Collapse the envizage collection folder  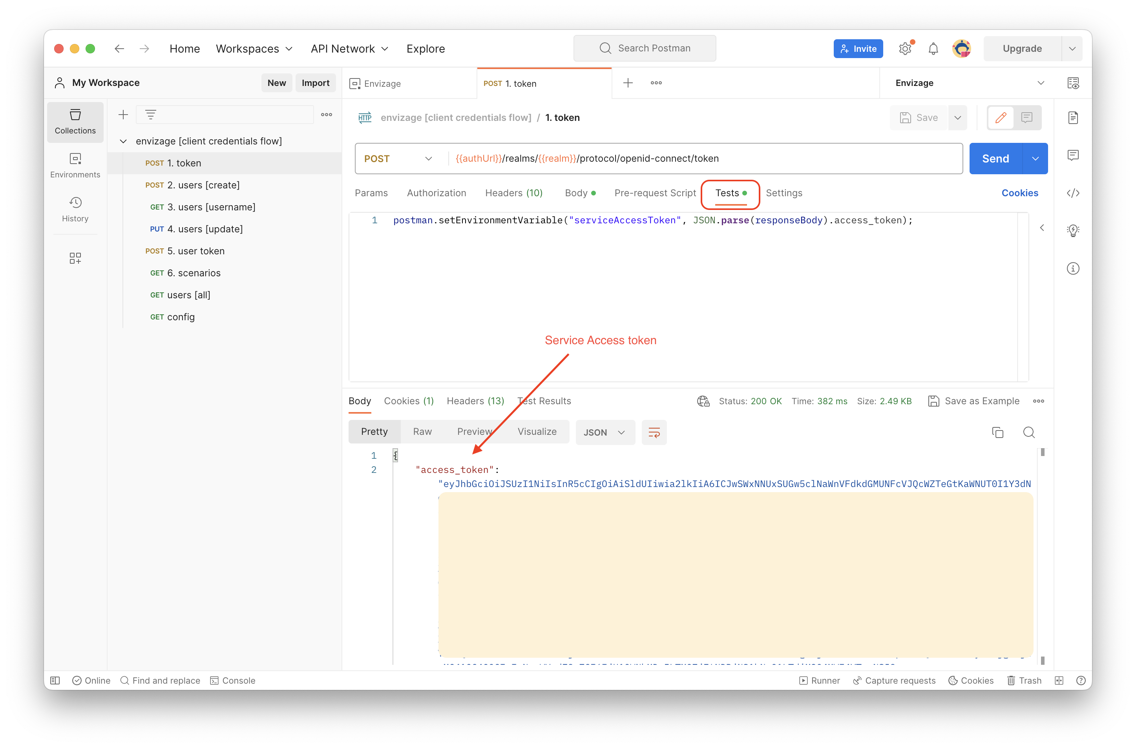click(x=123, y=141)
